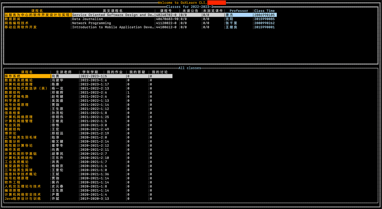
Task: Click the homework count 36
Action: 107,174
